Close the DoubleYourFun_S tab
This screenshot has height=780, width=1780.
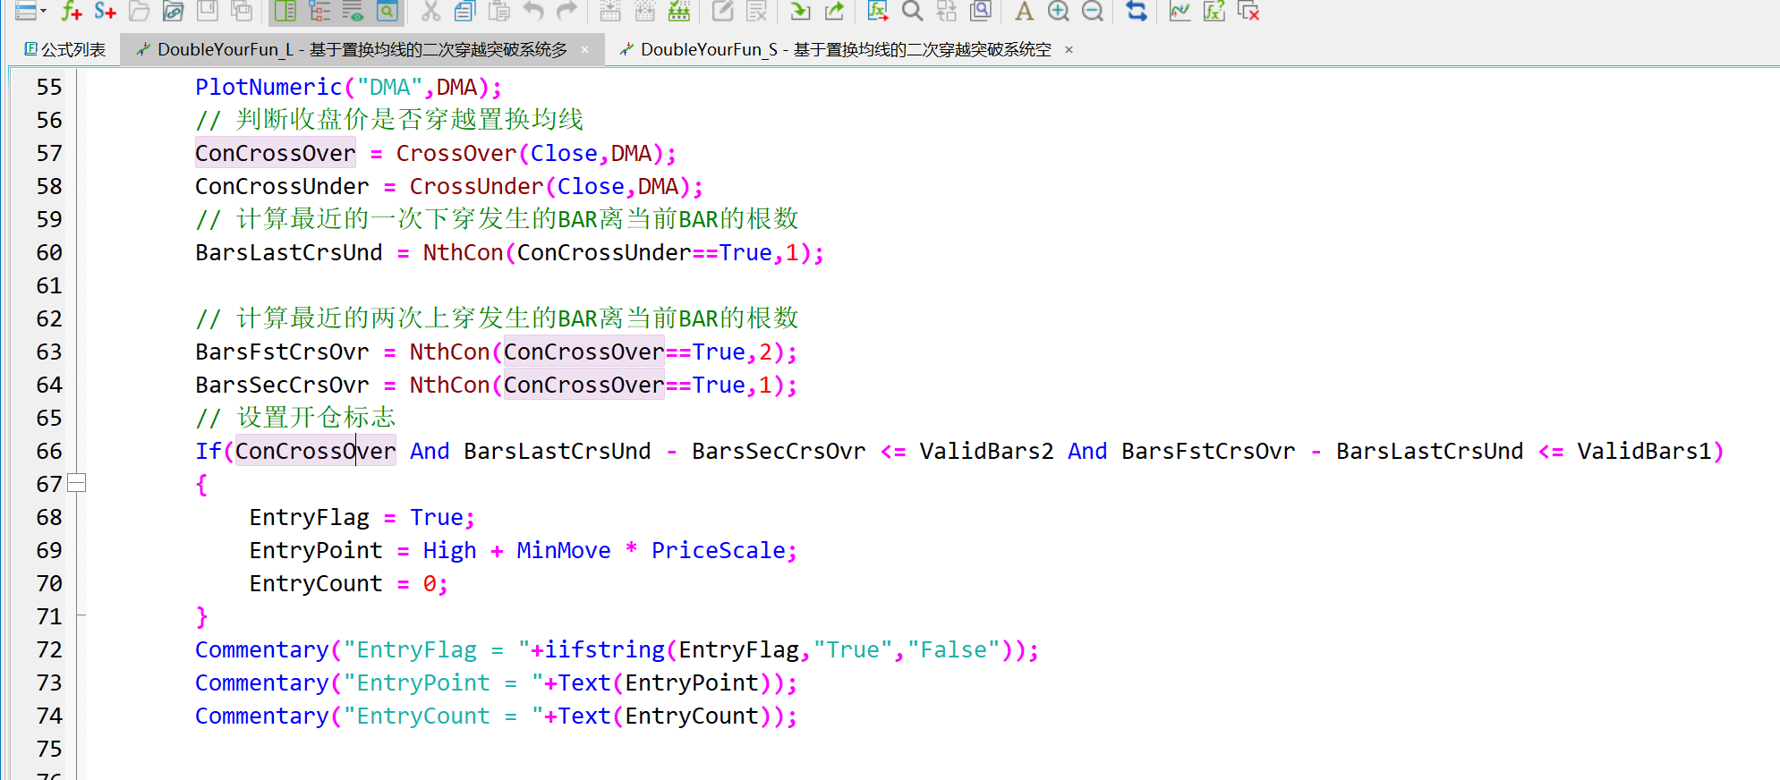click(x=1069, y=49)
